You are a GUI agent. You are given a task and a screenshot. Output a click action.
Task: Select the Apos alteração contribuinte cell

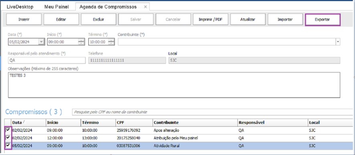pyautogui.click(x=195, y=130)
